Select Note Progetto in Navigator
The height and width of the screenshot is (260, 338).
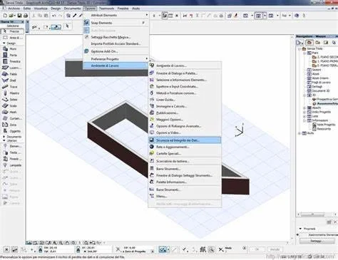pyautogui.click(x=324, y=125)
